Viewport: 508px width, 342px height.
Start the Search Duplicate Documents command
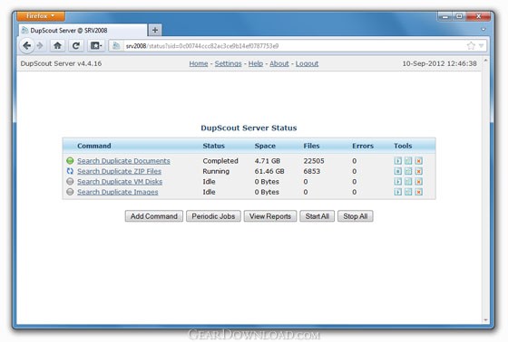[398, 161]
